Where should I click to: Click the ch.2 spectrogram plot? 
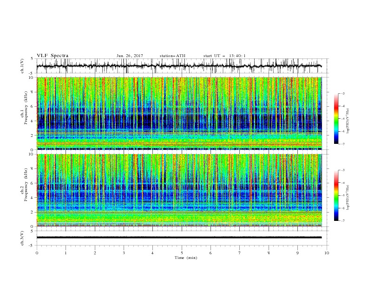point(179,190)
